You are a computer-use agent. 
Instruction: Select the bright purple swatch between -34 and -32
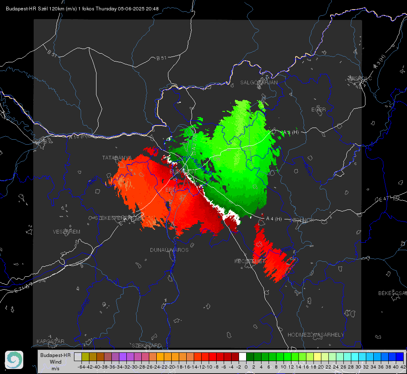[123, 357]
